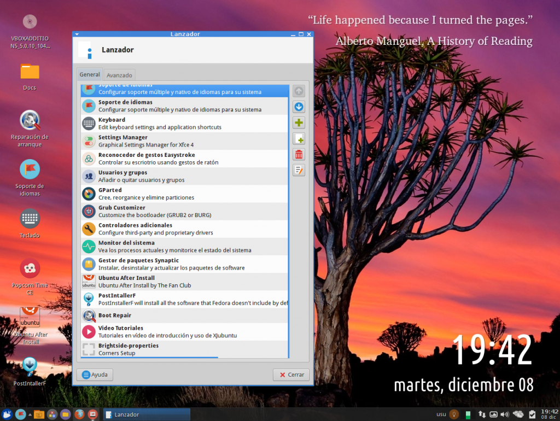
Task: Launch Popcorn Time CE from desktop
Action: pyautogui.click(x=30, y=268)
